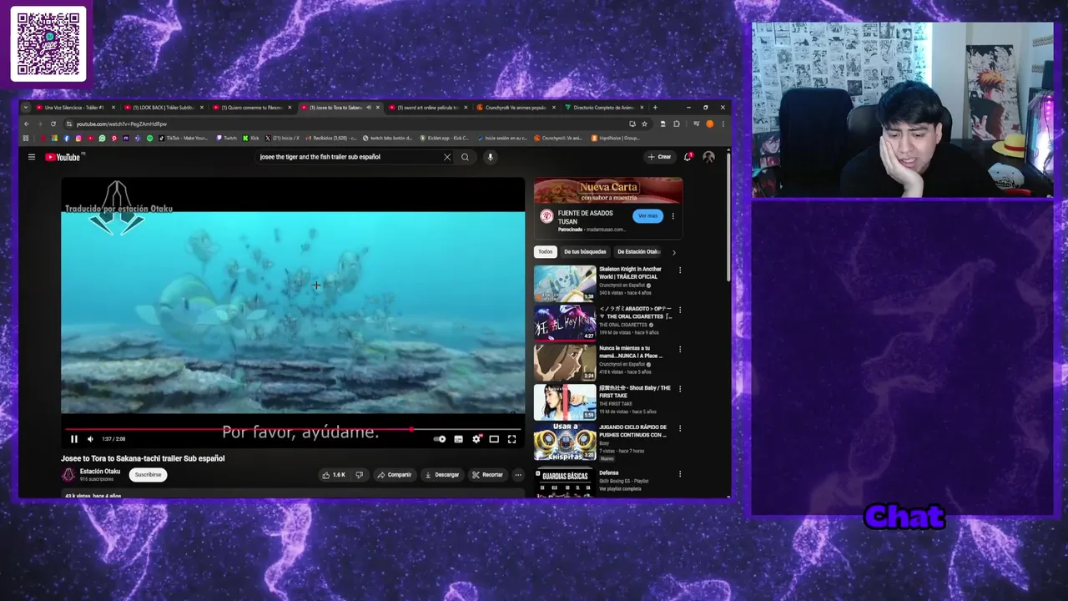
Task: Open the player settings gear
Action: 476,439
